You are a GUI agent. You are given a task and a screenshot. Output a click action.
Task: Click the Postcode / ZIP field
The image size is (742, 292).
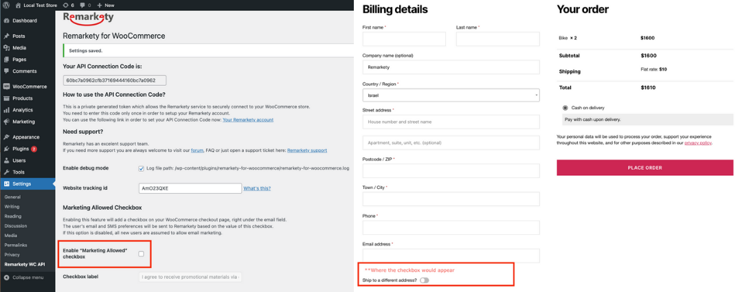pos(451,171)
